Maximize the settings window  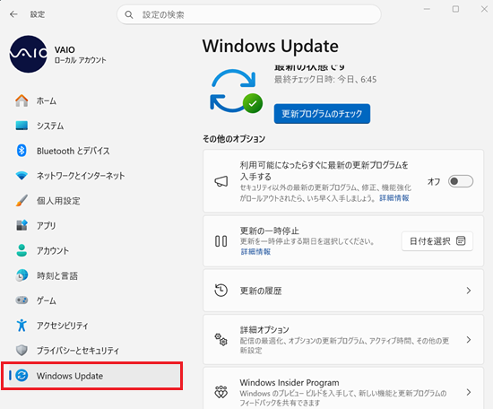455,9
